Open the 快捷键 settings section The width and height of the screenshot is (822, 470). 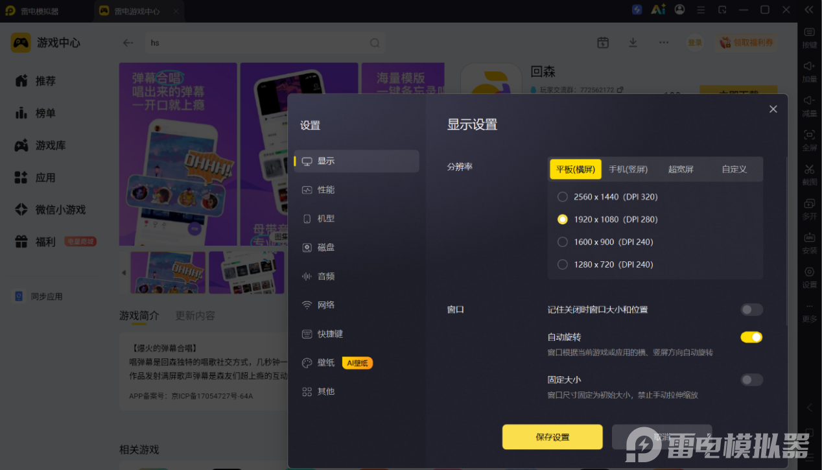coord(357,334)
